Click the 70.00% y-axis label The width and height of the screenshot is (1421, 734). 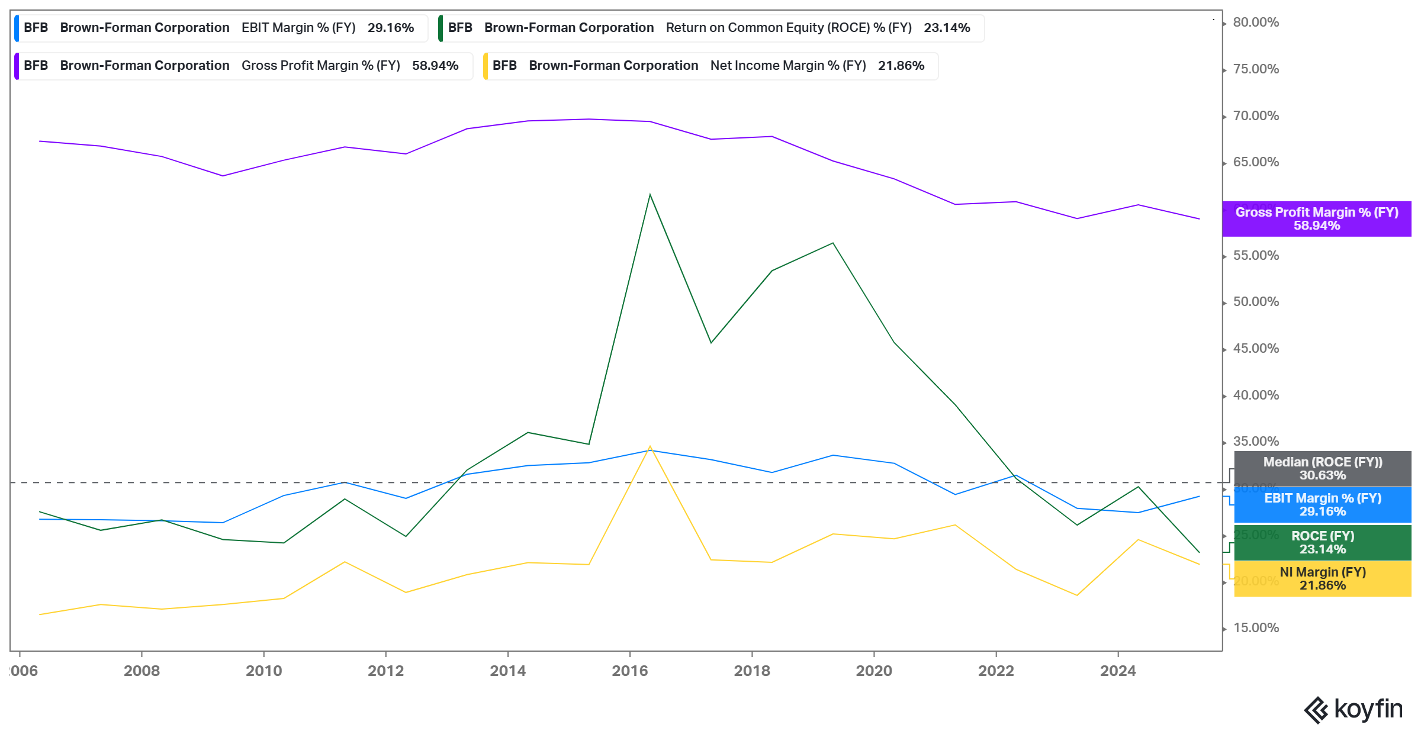(x=1256, y=116)
